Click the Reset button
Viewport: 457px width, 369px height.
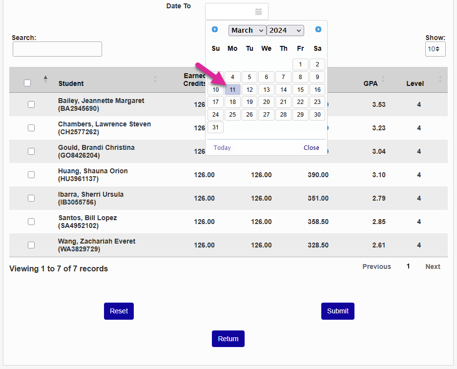pyautogui.click(x=119, y=311)
